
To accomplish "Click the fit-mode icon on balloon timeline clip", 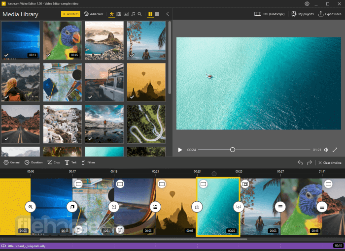I will tap(162, 184).
